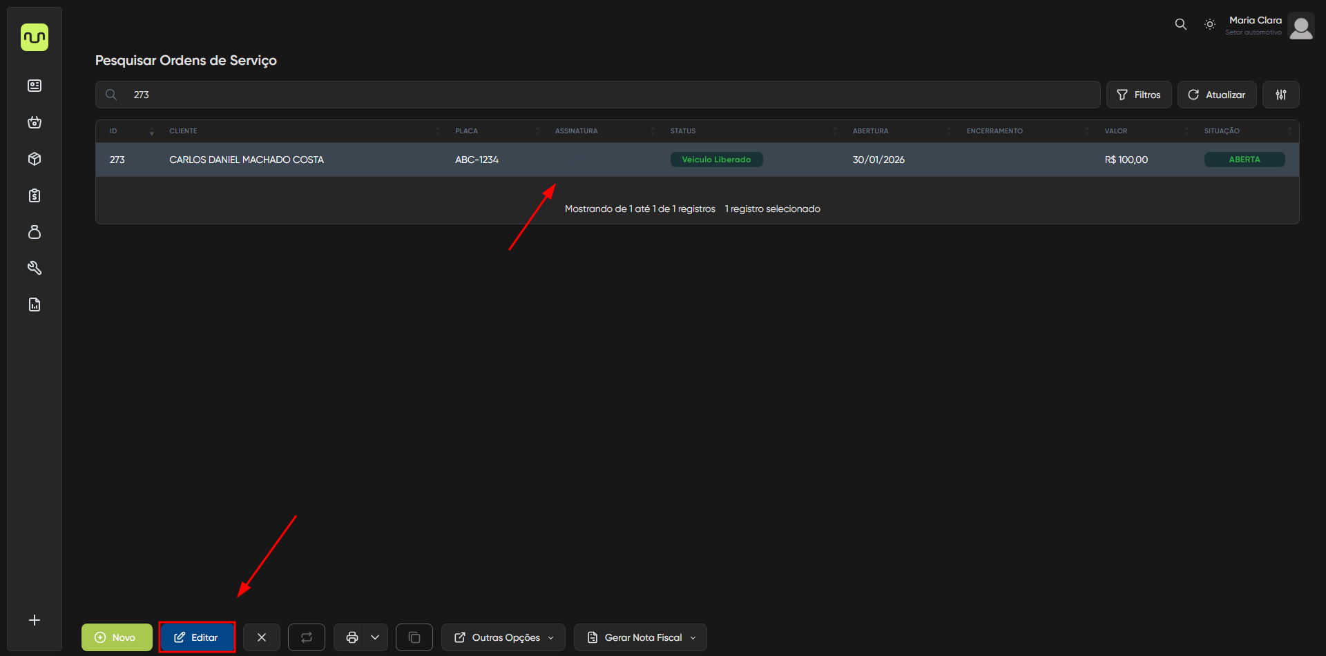Sort by the Cliente column header

(x=184, y=131)
